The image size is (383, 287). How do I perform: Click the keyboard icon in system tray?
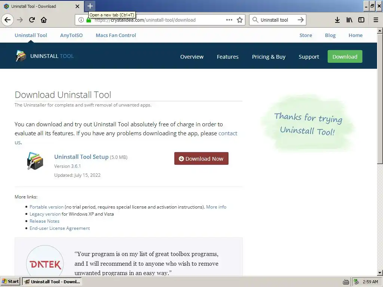tap(346, 282)
